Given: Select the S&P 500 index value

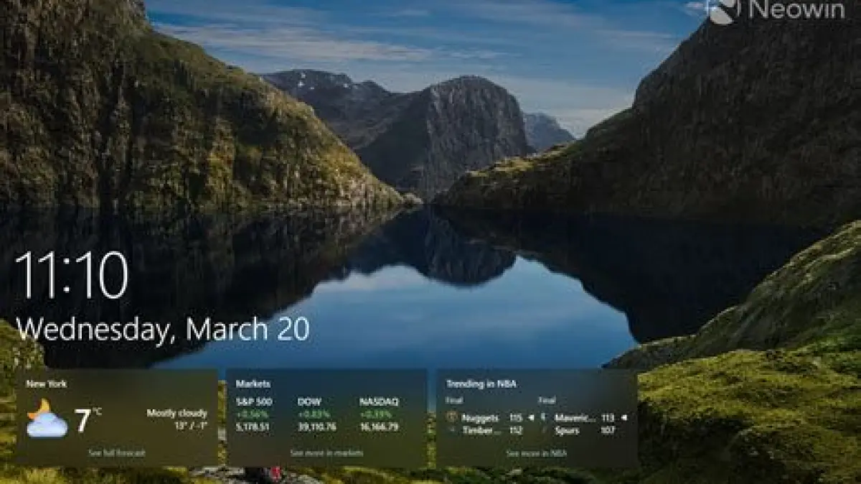Looking at the screenshot, I should 253,427.
